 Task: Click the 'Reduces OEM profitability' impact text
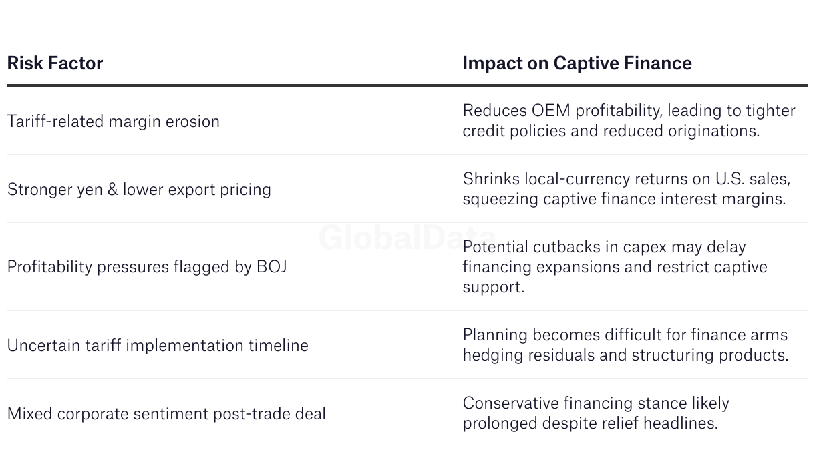click(629, 111)
